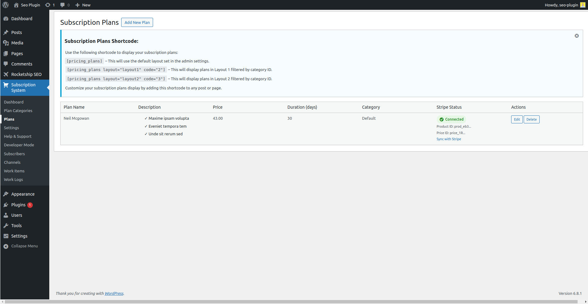Click the Appearance paintbrush icon
Screen dimensions: 588x304
(x=6, y=194)
